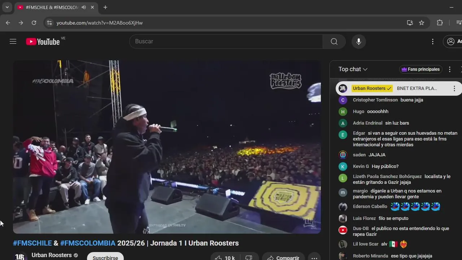Image resolution: width=462 pixels, height=260 pixels.
Task: Click Lizeth Paola Sanchez Bohórquez username
Action: [387, 177]
